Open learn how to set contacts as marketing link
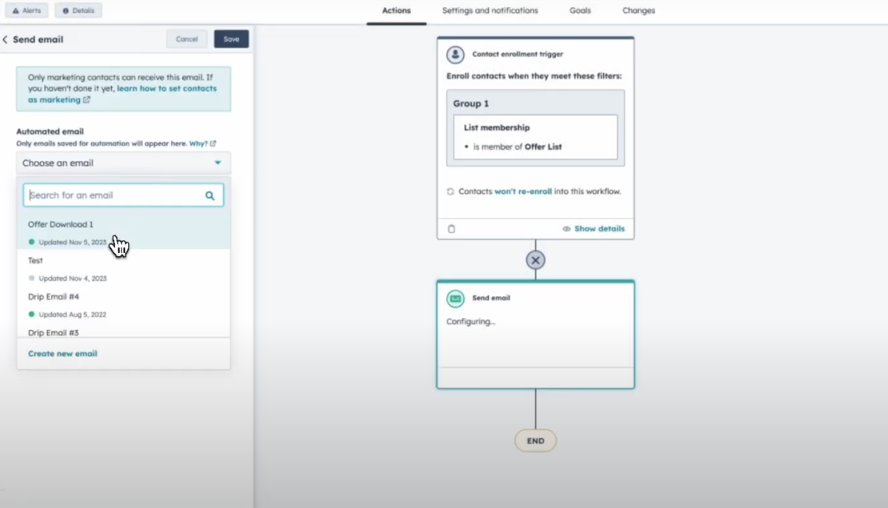888x508 pixels. click(x=122, y=94)
